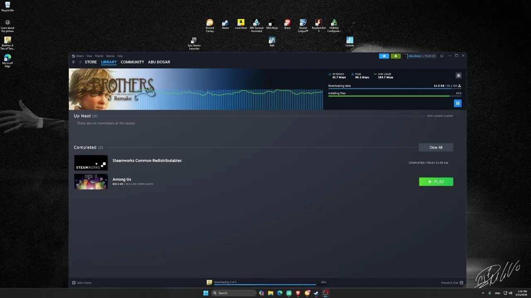The image size is (531, 298).
Task: Switch to the STORE tab
Action: 91,62
